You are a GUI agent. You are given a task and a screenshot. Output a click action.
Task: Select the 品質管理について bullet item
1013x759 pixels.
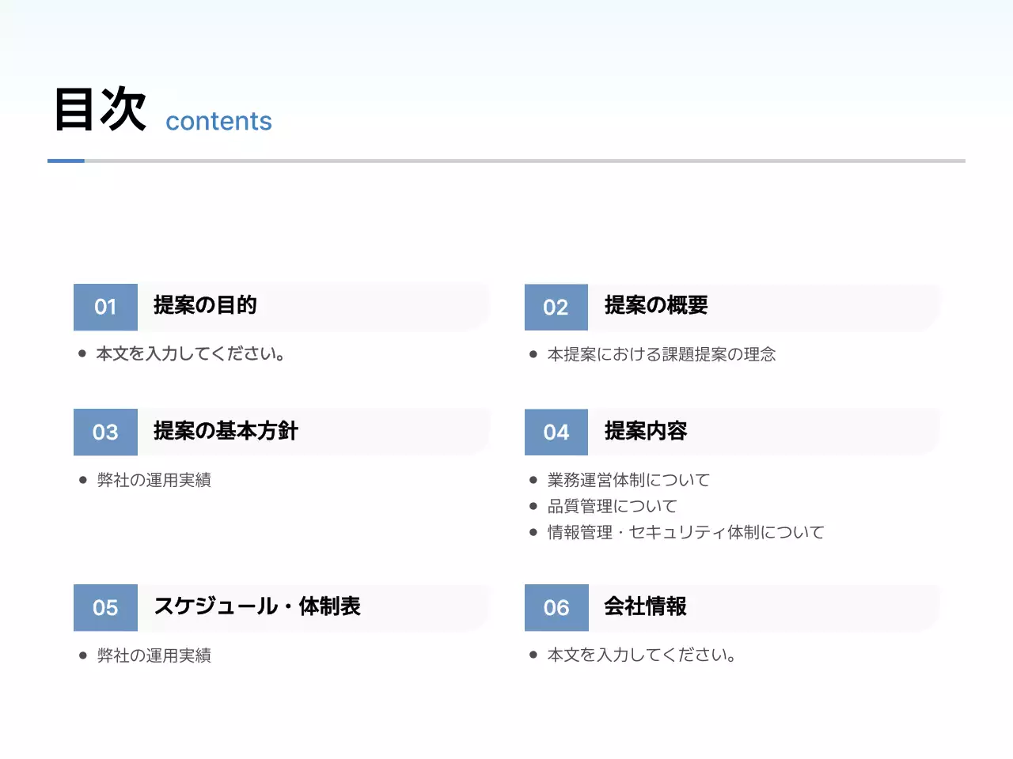(x=611, y=505)
